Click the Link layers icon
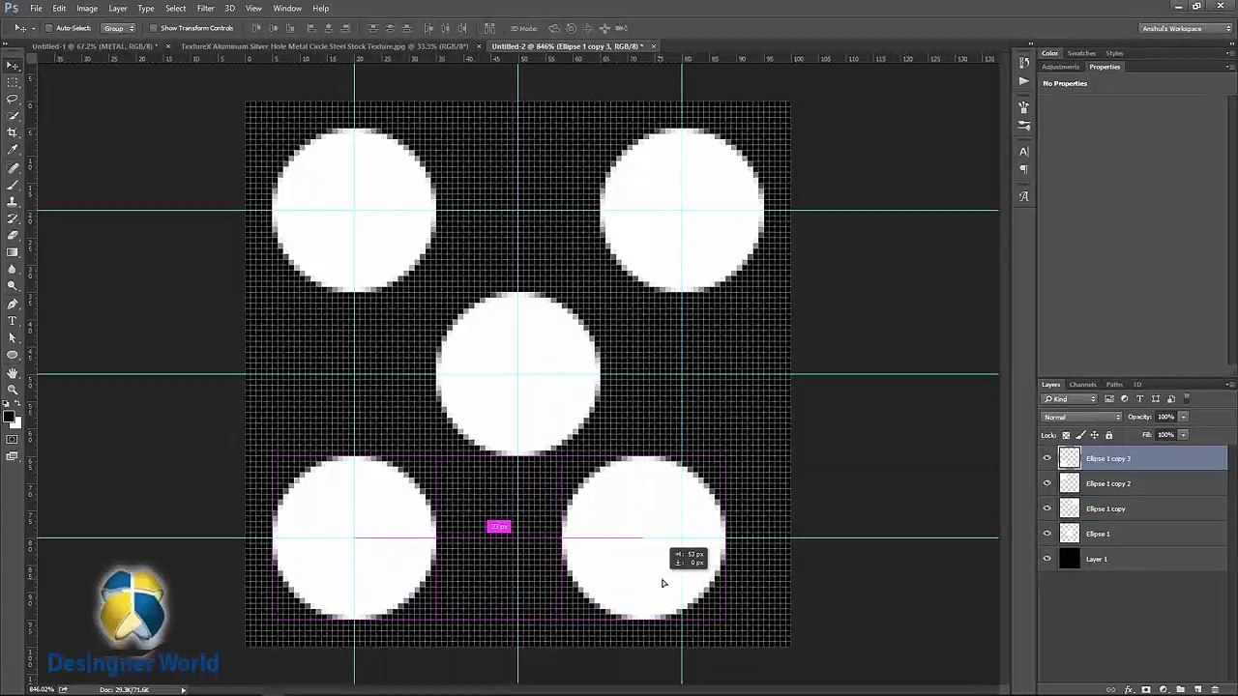The width and height of the screenshot is (1238, 696). point(1112,689)
